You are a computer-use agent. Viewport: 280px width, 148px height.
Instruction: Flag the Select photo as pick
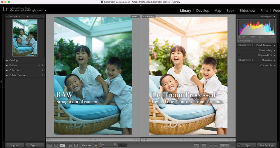pos(48,140)
